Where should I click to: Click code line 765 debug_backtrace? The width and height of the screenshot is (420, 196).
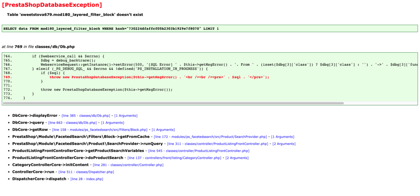click(69, 60)
